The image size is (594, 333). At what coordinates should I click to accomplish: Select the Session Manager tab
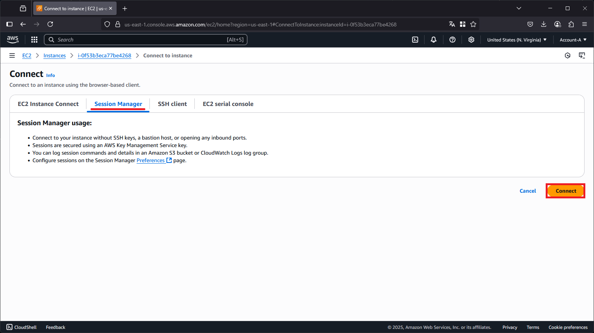tap(118, 104)
